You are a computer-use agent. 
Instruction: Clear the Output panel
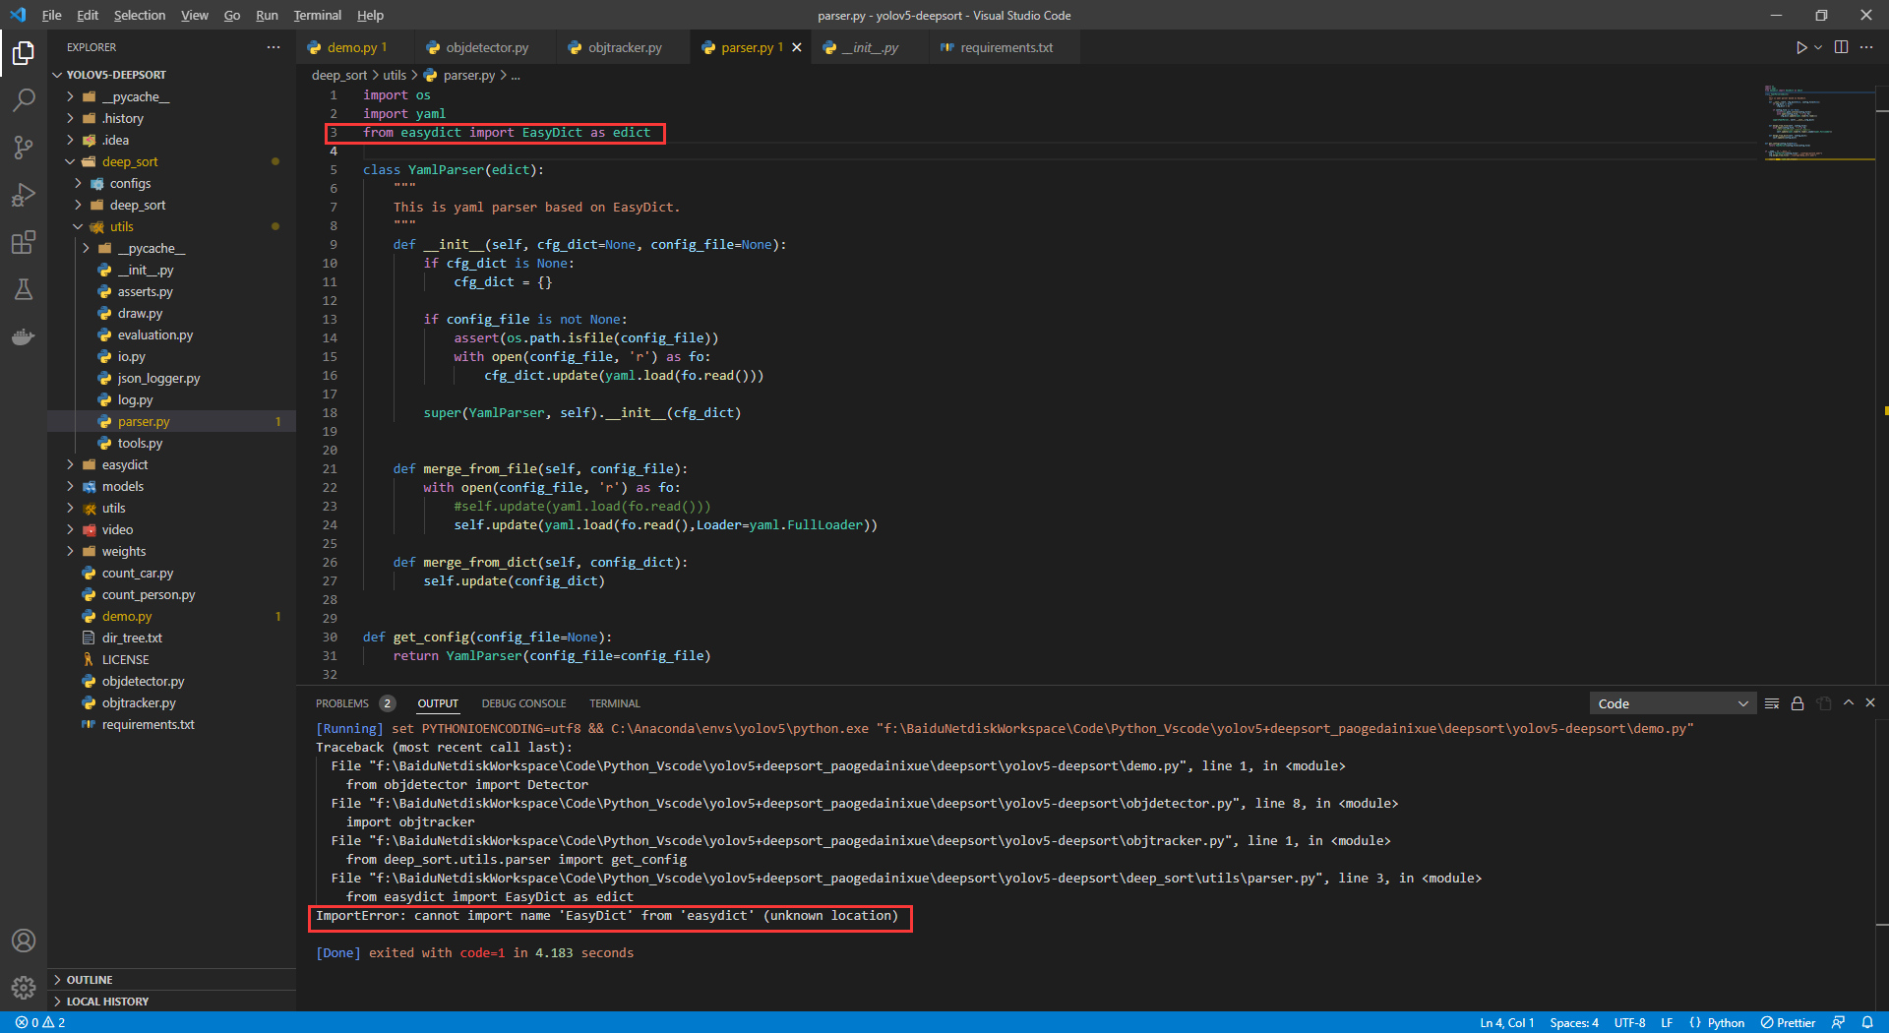[x=1773, y=702]
